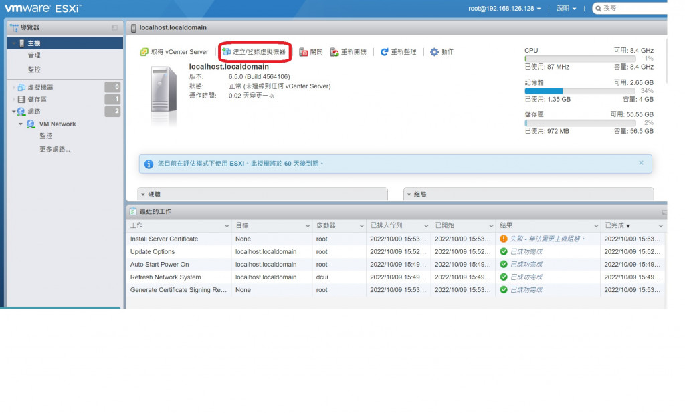Click the 記憶體 memory usage bar

pos(580,91)
